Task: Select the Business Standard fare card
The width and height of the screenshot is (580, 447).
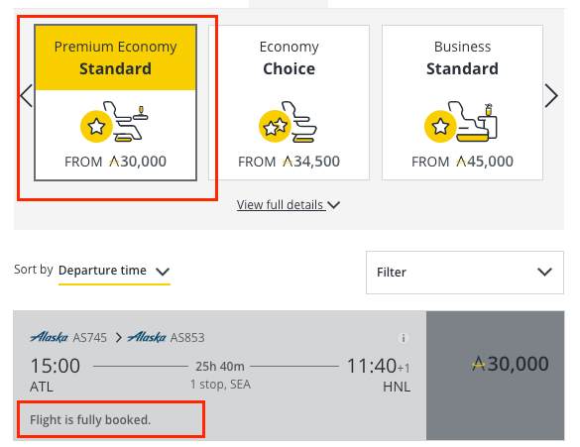Action: point(462,103)
